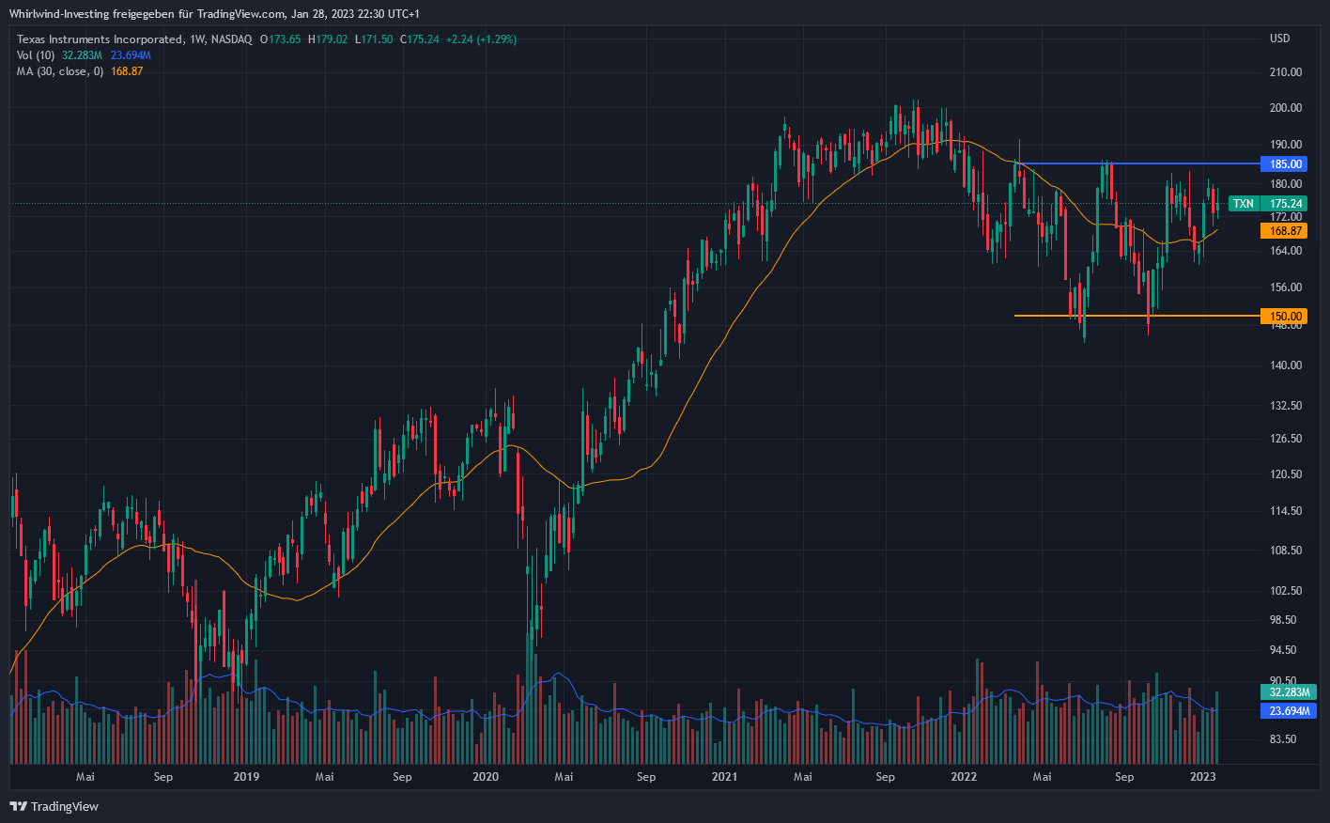Click the green 175.24 current price label

point(1286,203)
